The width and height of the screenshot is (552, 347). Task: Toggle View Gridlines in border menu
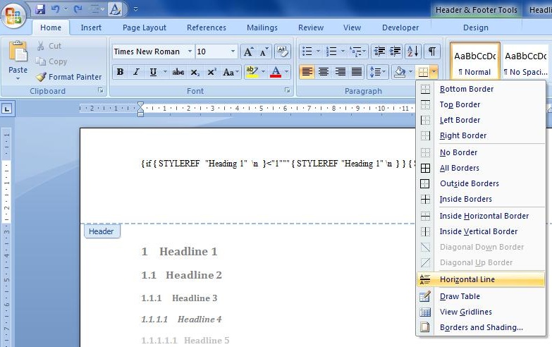coord(465,312)
